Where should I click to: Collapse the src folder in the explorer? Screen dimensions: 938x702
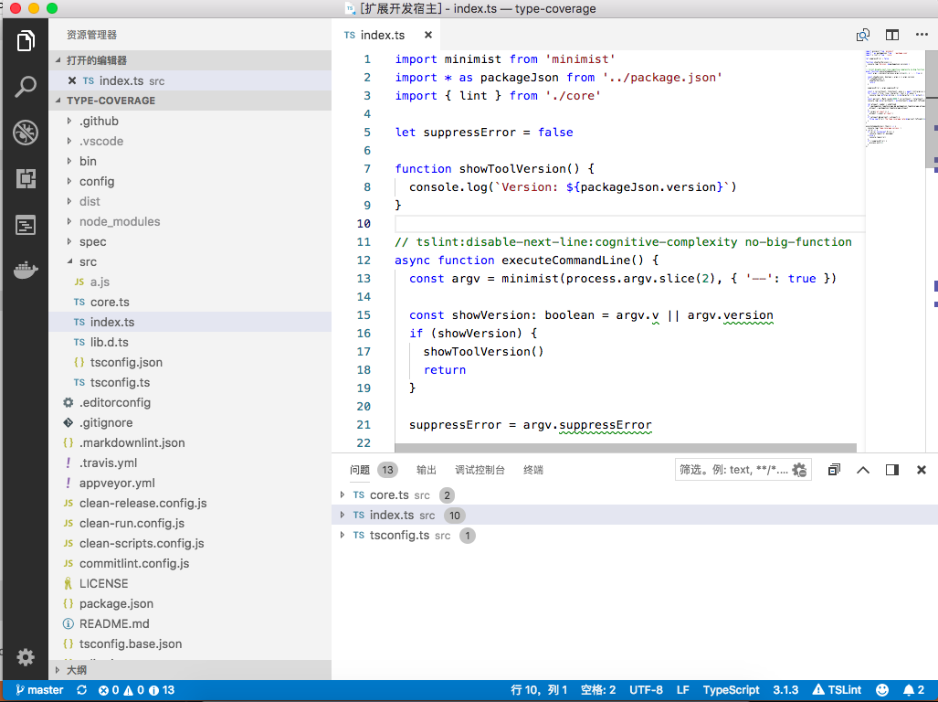click(x=87, y=261)
